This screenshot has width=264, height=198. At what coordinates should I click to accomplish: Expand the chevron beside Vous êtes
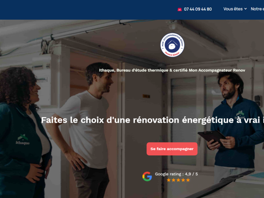[x=246, y=9]
